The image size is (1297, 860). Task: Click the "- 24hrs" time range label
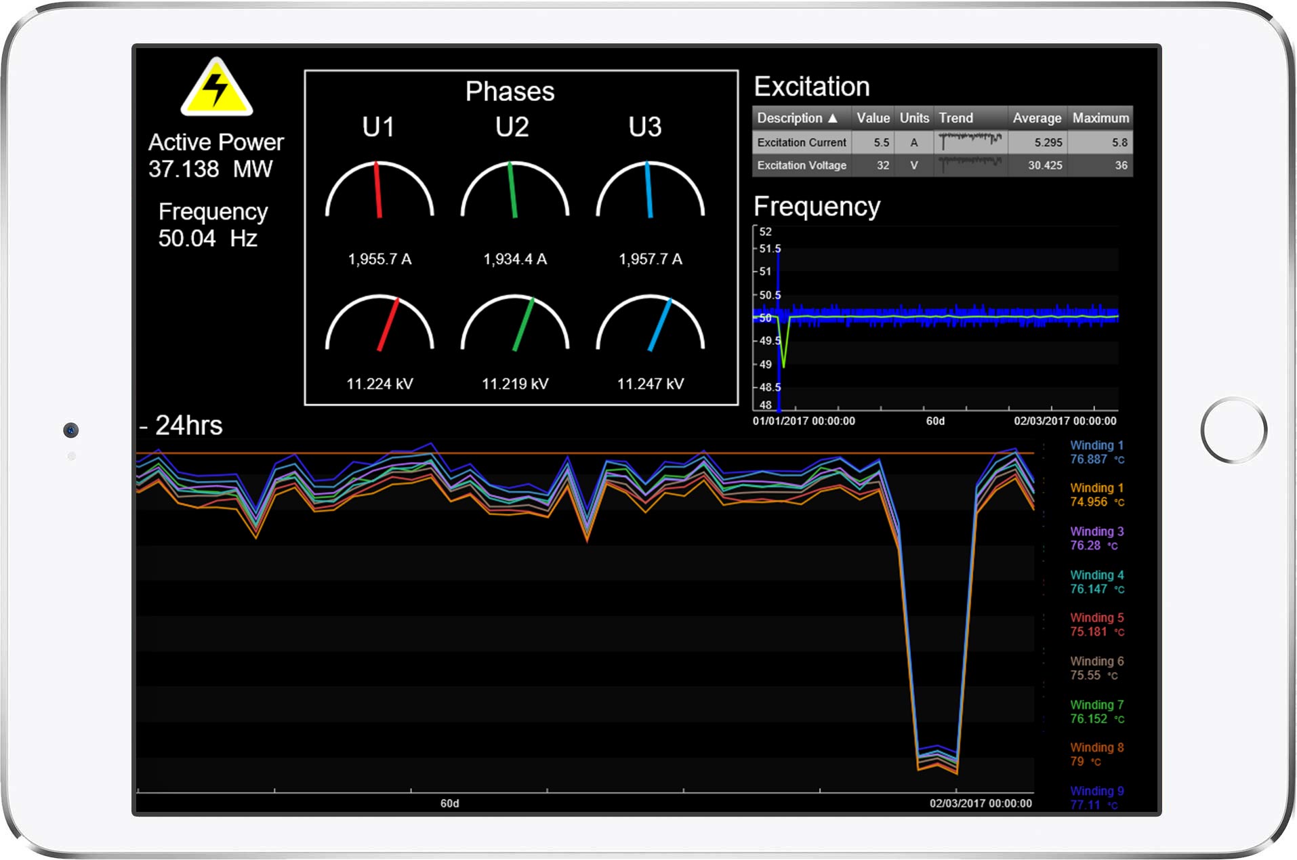tap(181, 426)
